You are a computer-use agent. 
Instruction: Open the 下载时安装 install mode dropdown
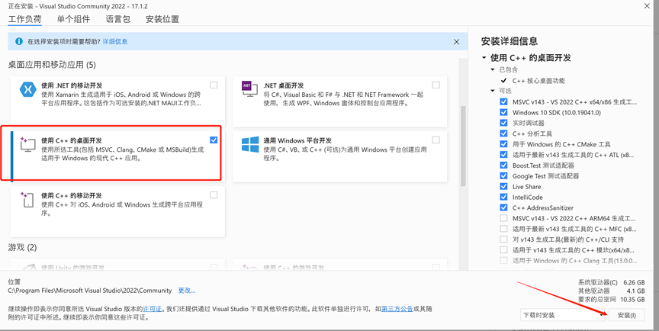click(x=562, y=315)
